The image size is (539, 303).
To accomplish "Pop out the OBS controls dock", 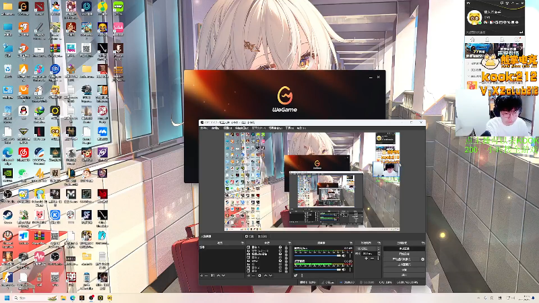I will tap(422, 243).
